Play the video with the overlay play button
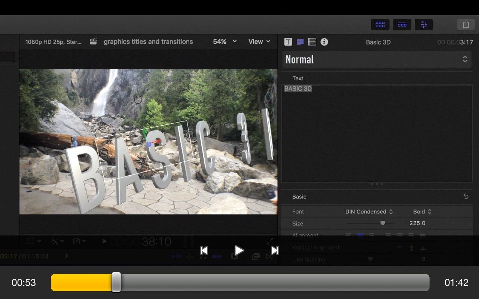479x299 pixels. [x=239, y=250]
